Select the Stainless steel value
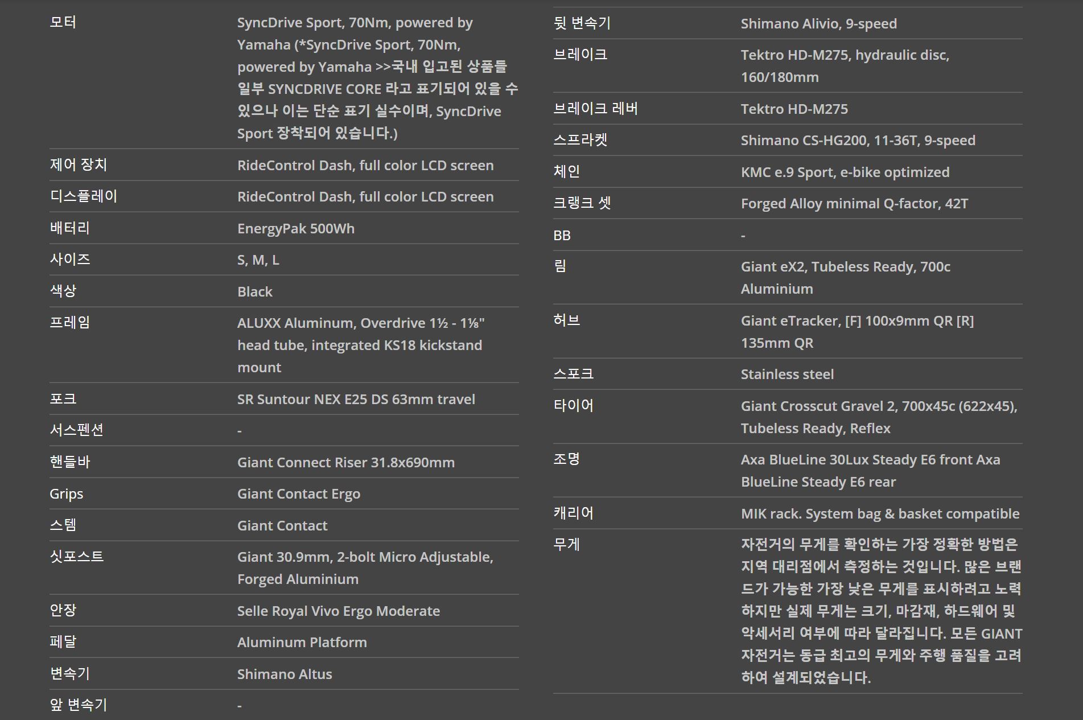This screenshot has height=720, width=1083. click(787, 374)
